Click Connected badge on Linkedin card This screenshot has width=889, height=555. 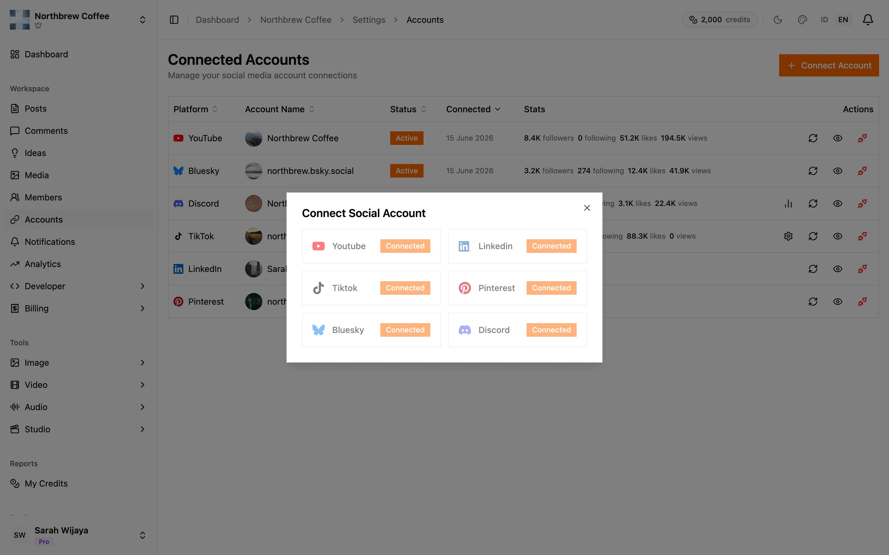click(x=551, y=246)
